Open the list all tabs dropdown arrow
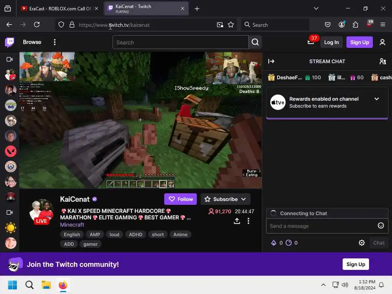The width and height of the screenshot is (392, 294). pyautogui.click(x=316, y=8)
